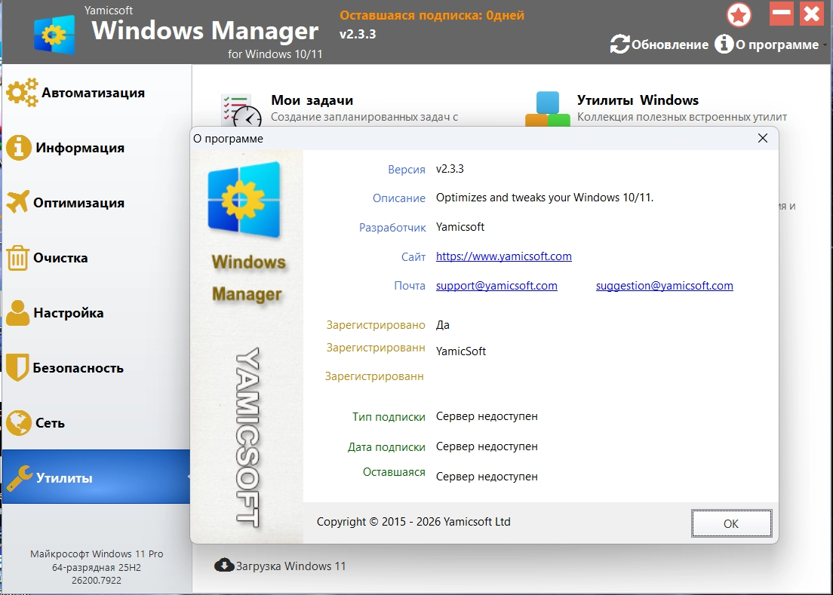
Task: Expand the dropdown arrow beside О программе
Action: tap(825, 45)
